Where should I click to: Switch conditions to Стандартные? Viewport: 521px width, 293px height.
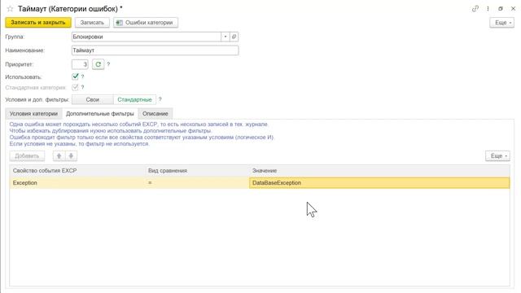click(134, 99)
